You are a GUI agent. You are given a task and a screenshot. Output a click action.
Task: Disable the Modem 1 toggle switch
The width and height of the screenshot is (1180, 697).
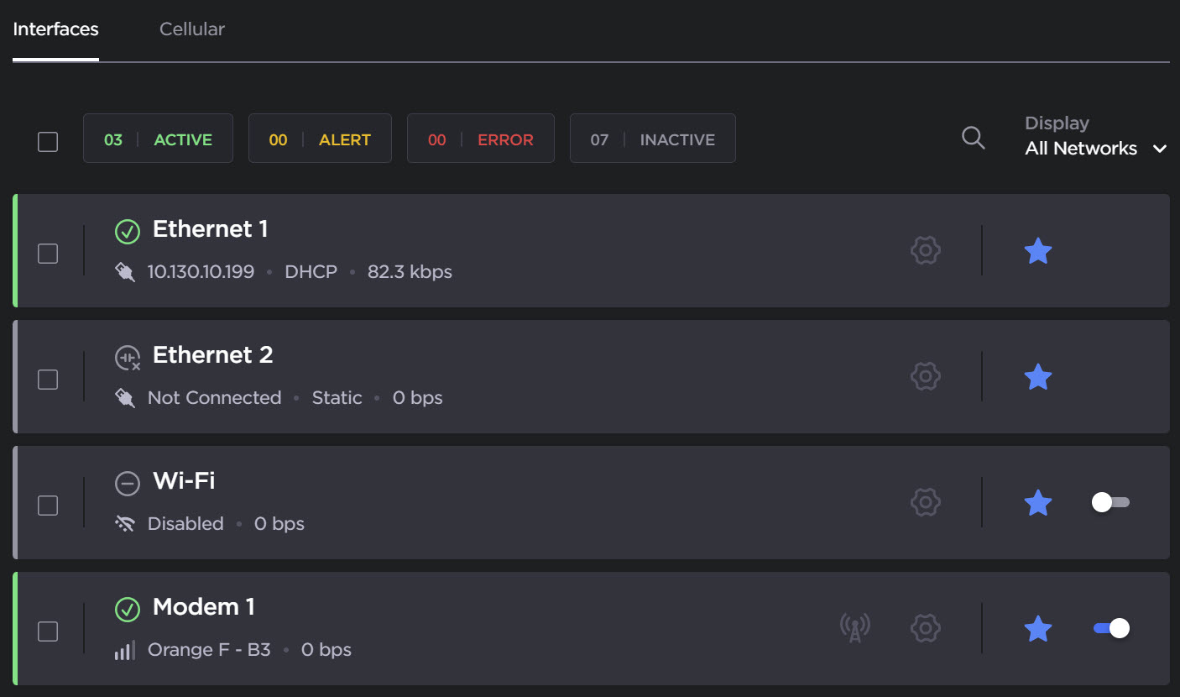[x=1110, y=628]
